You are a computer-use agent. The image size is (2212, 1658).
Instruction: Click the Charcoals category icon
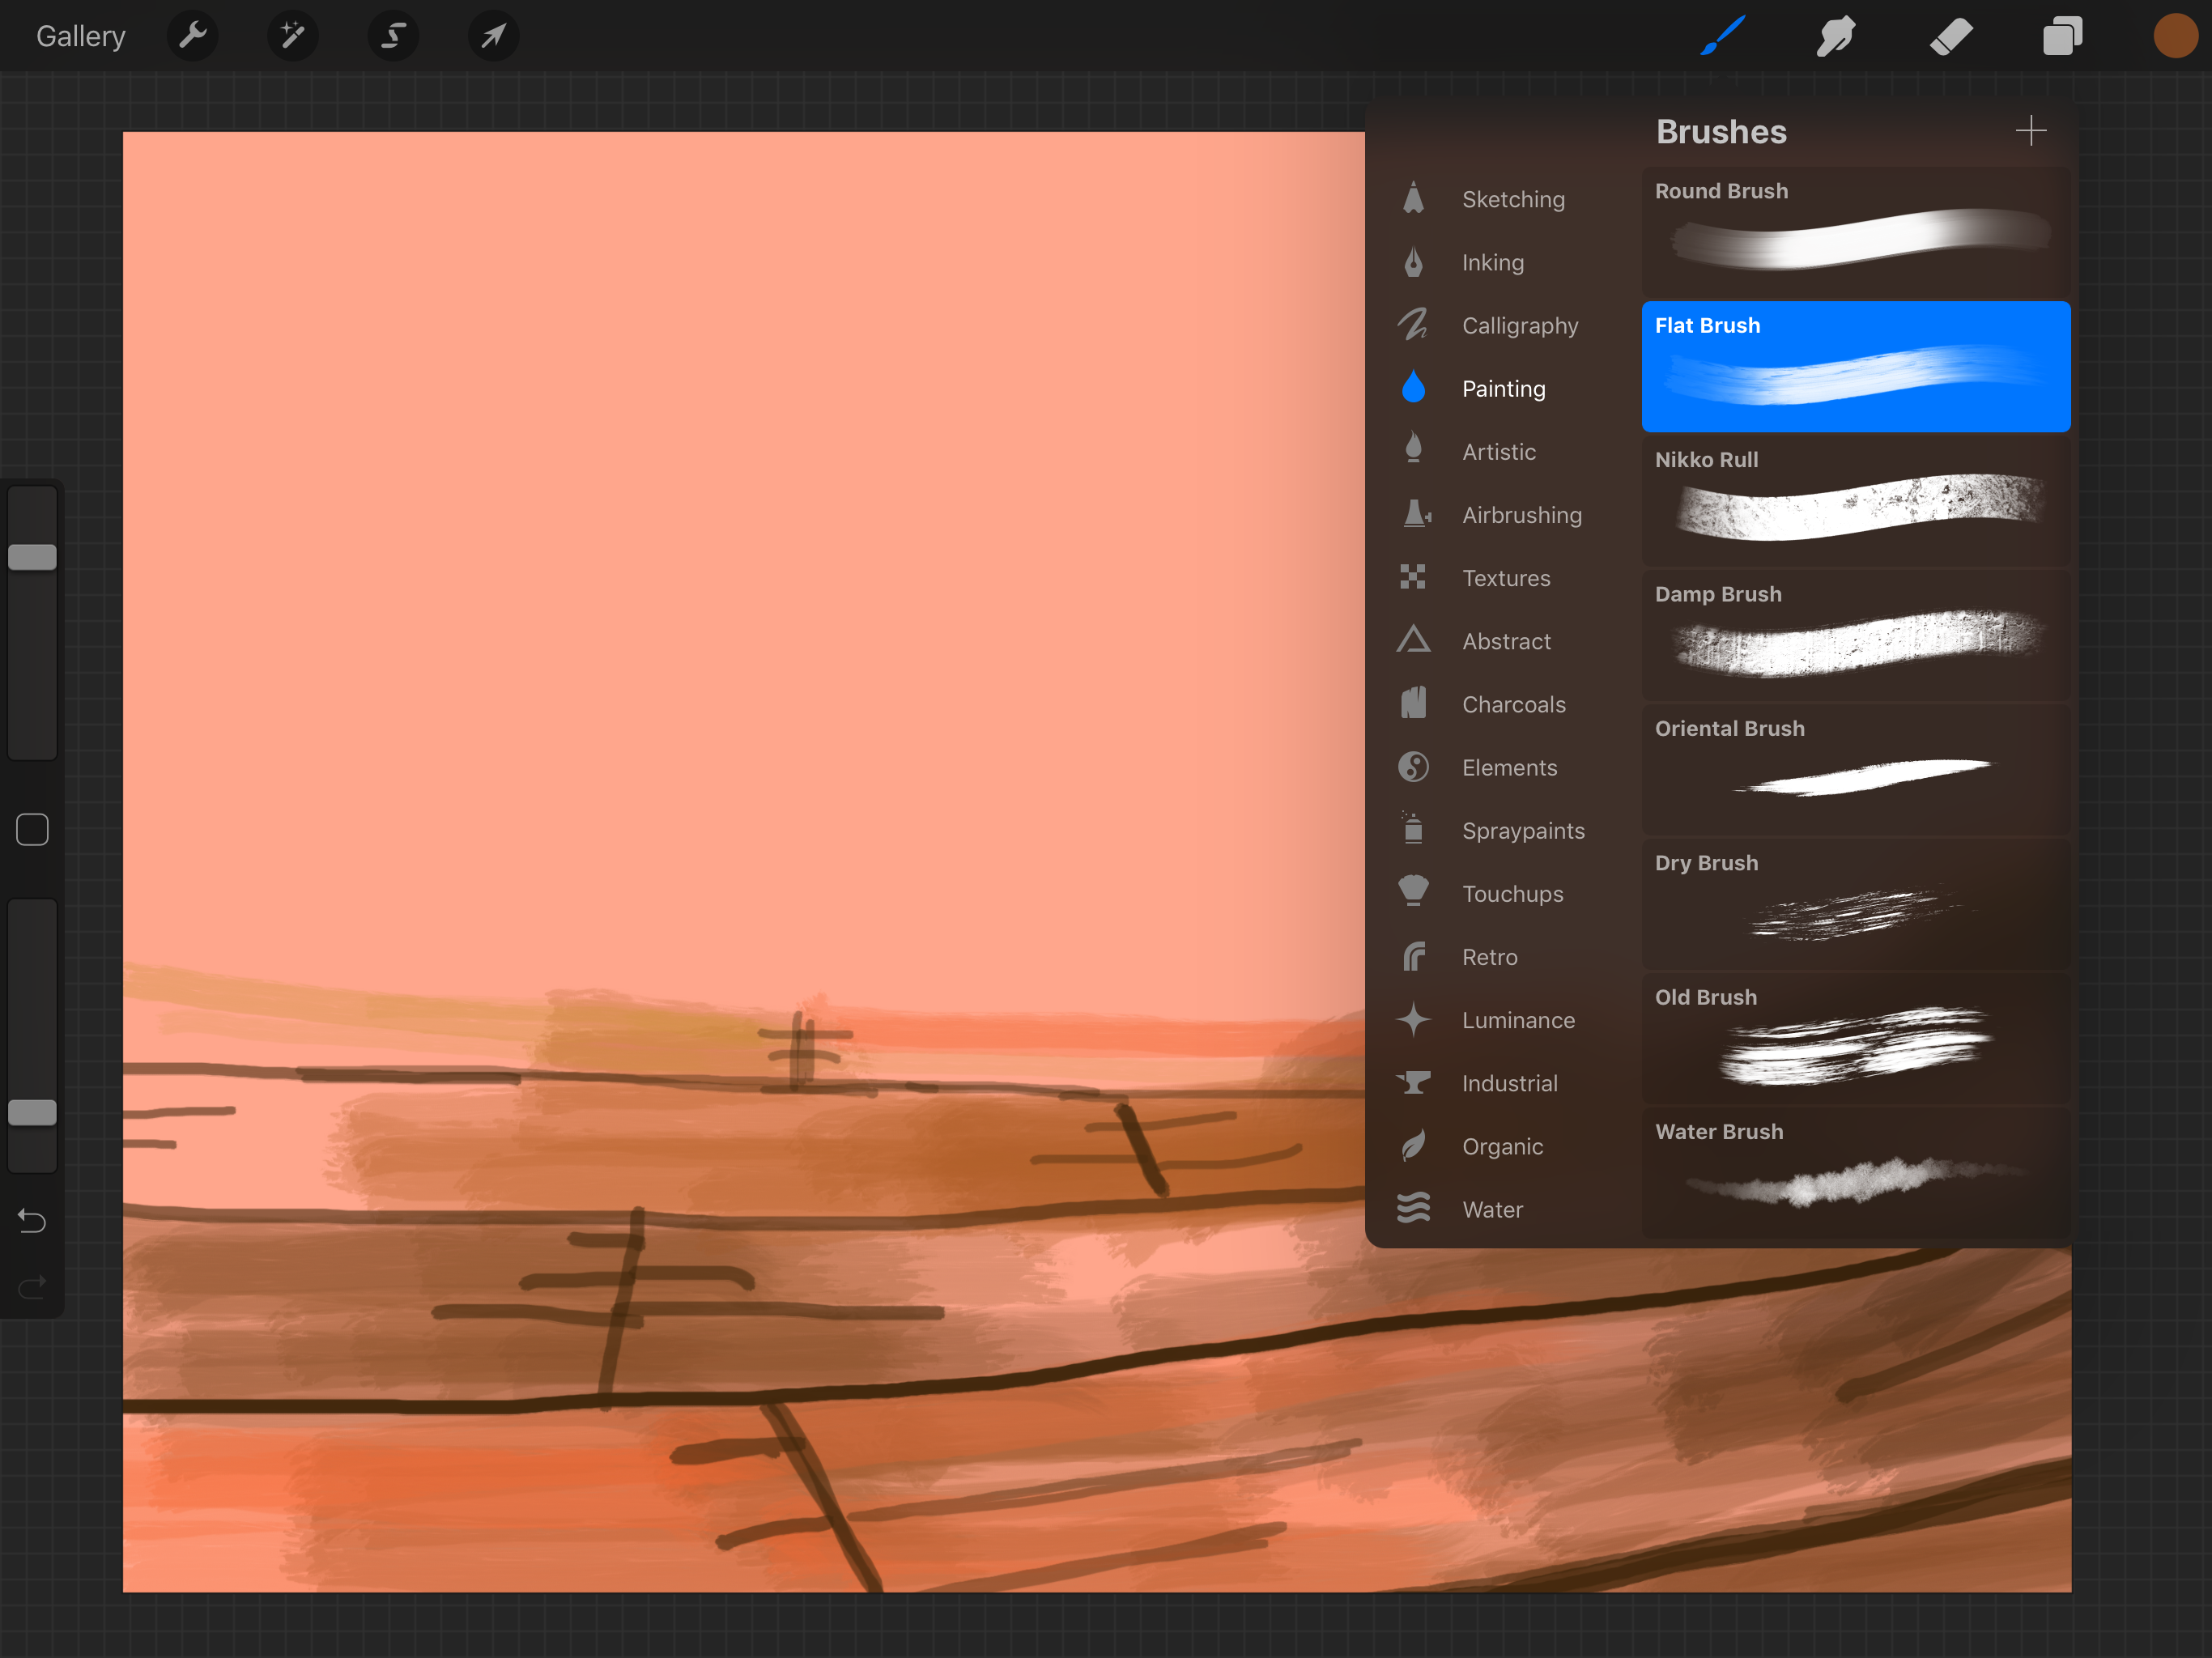[1413, 703]
